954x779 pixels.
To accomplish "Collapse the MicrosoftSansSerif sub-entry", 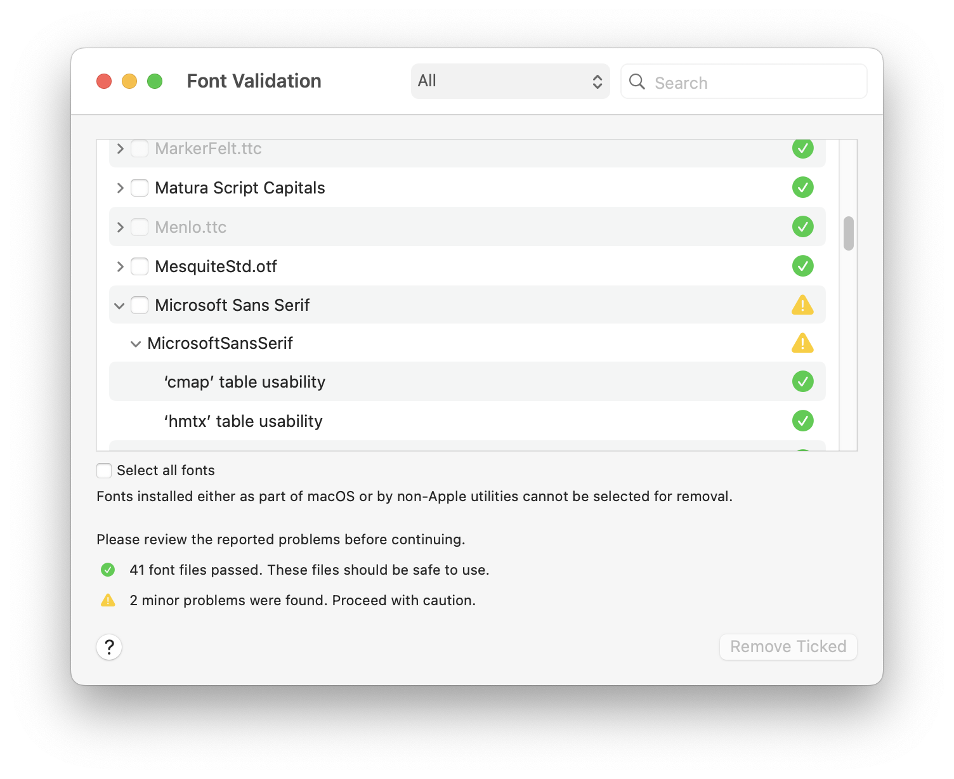I will click(x=135, y=344).
